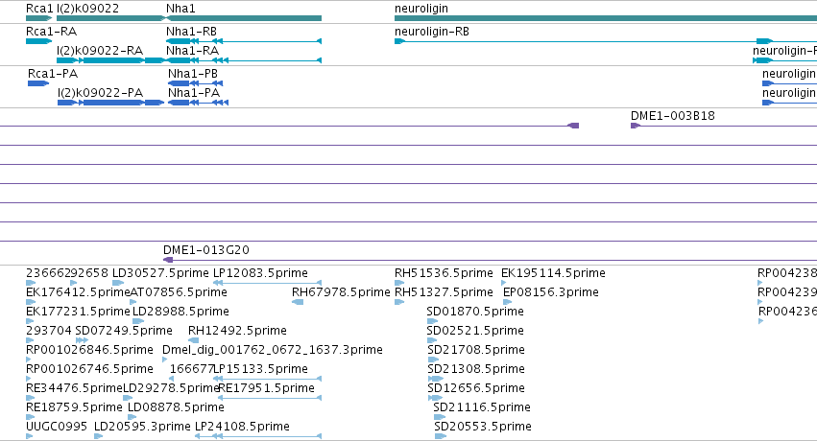Select the Rca1-PA protein glyph
This screenshot has height=441, width=817.
[x=38, y=83]
